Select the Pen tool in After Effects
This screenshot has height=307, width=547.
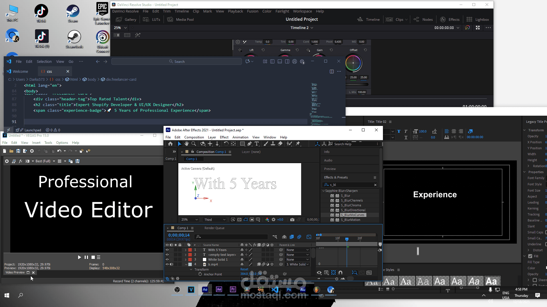coord(250,144)
